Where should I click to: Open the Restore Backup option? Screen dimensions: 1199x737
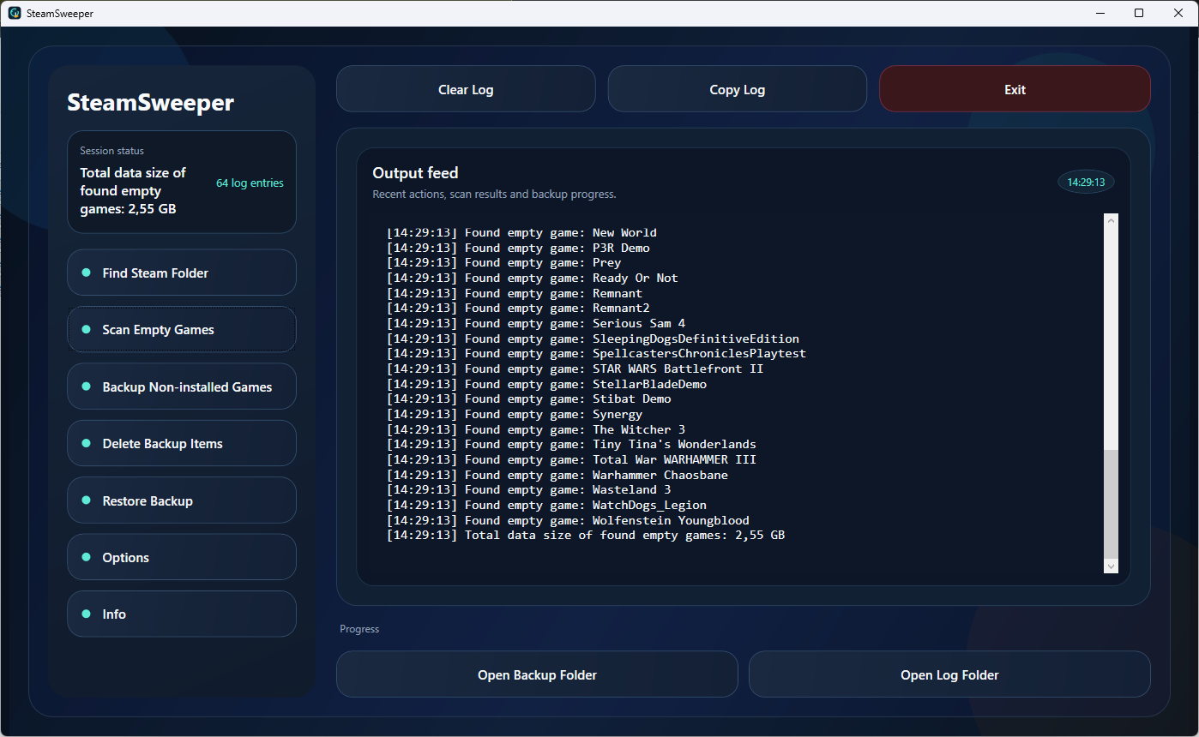(182, 500)
